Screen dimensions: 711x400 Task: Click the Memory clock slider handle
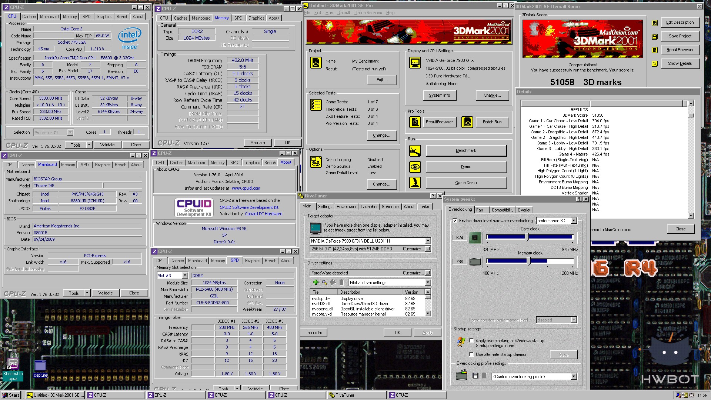coord(529,261)
